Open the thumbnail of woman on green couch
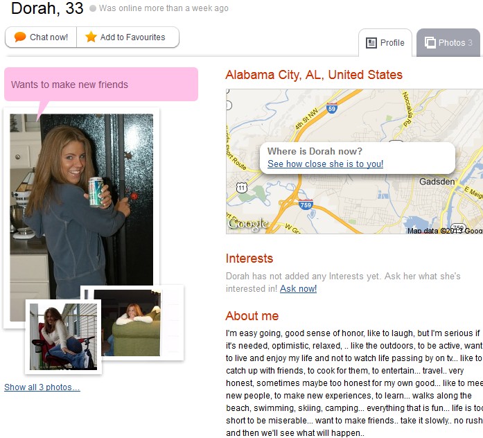 tap(131, 323)
